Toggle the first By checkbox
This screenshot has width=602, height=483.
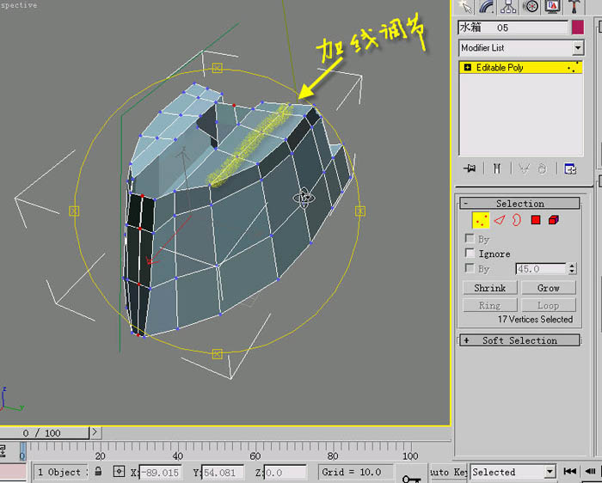point(470,238)
